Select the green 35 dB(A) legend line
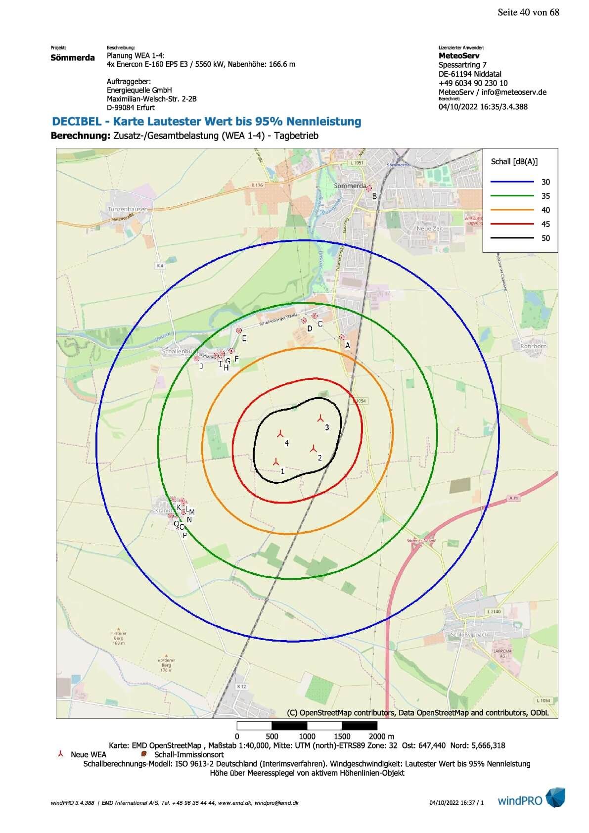The width and height of the screenshot is (589, 833). pos(512,196)
